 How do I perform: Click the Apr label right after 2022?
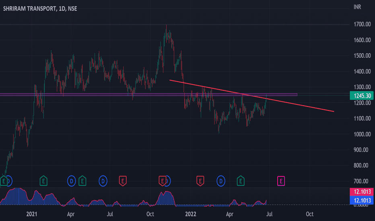(x=230, y=214)
